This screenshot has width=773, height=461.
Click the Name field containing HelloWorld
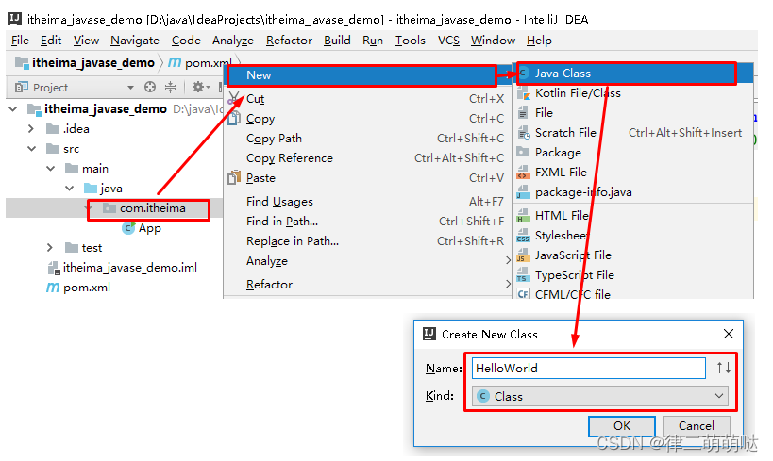589,368
